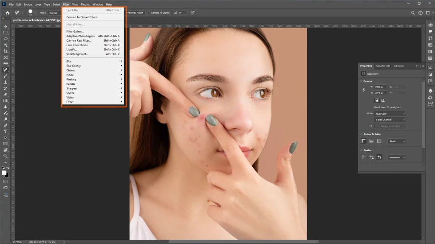Select the Path Selection tool
The image size is (435, 244).
pyautogui.click(x=5, y=137)
